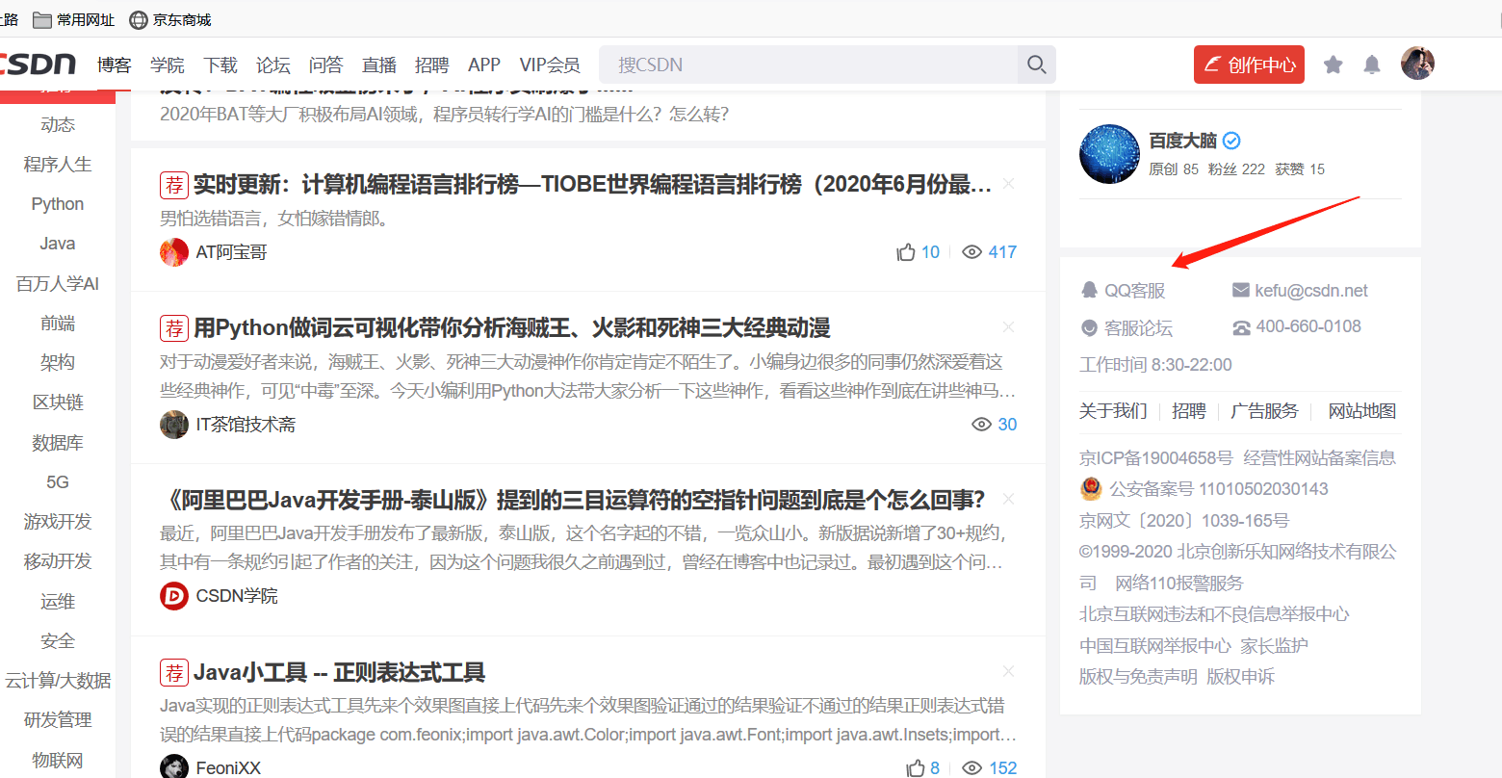Open CSDN学院 author logo icon

tap(173, 596)
